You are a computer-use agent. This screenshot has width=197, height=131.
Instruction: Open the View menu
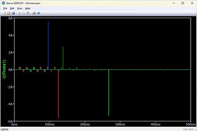[x=20, y=8]
